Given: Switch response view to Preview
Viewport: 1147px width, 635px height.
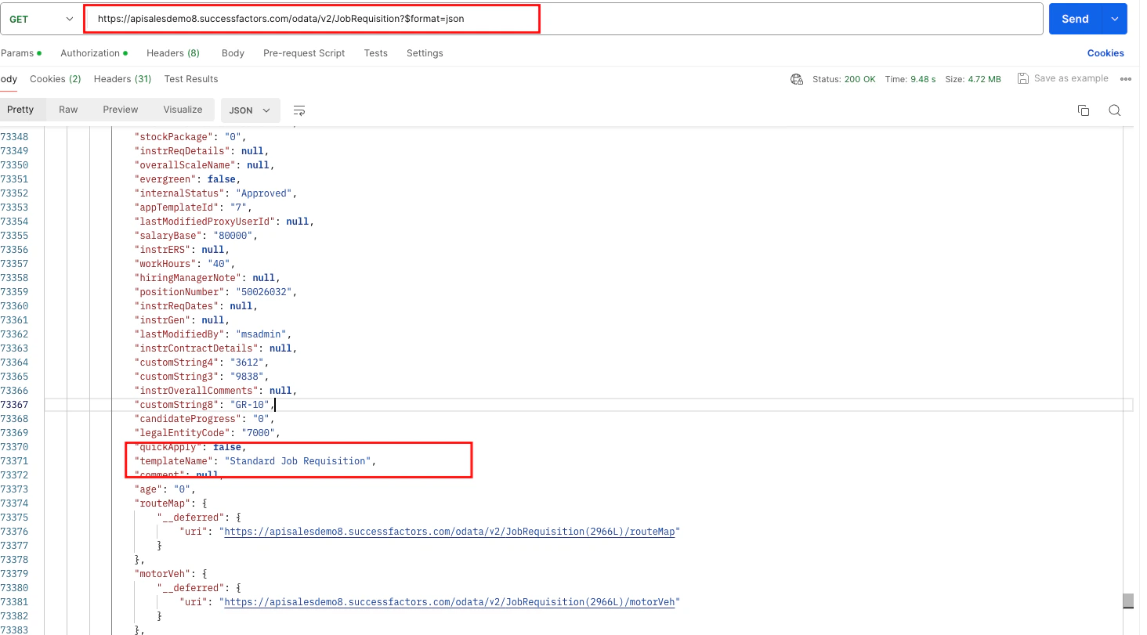Looking at the screenshot, I should coord(120,110).
